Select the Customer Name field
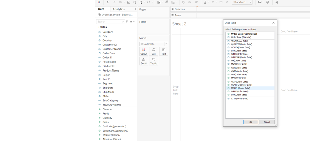The width and height of the screenshot is (310, 141). 112,49
